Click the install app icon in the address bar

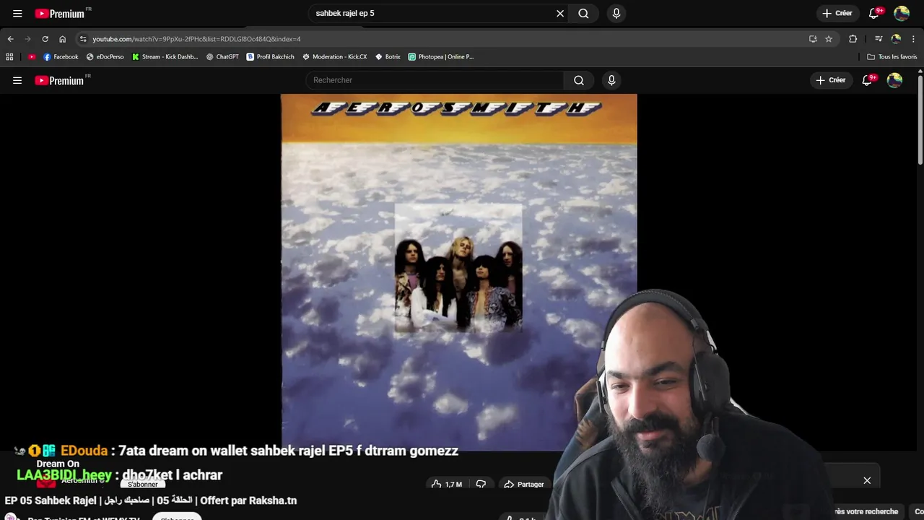click(813, 39)
